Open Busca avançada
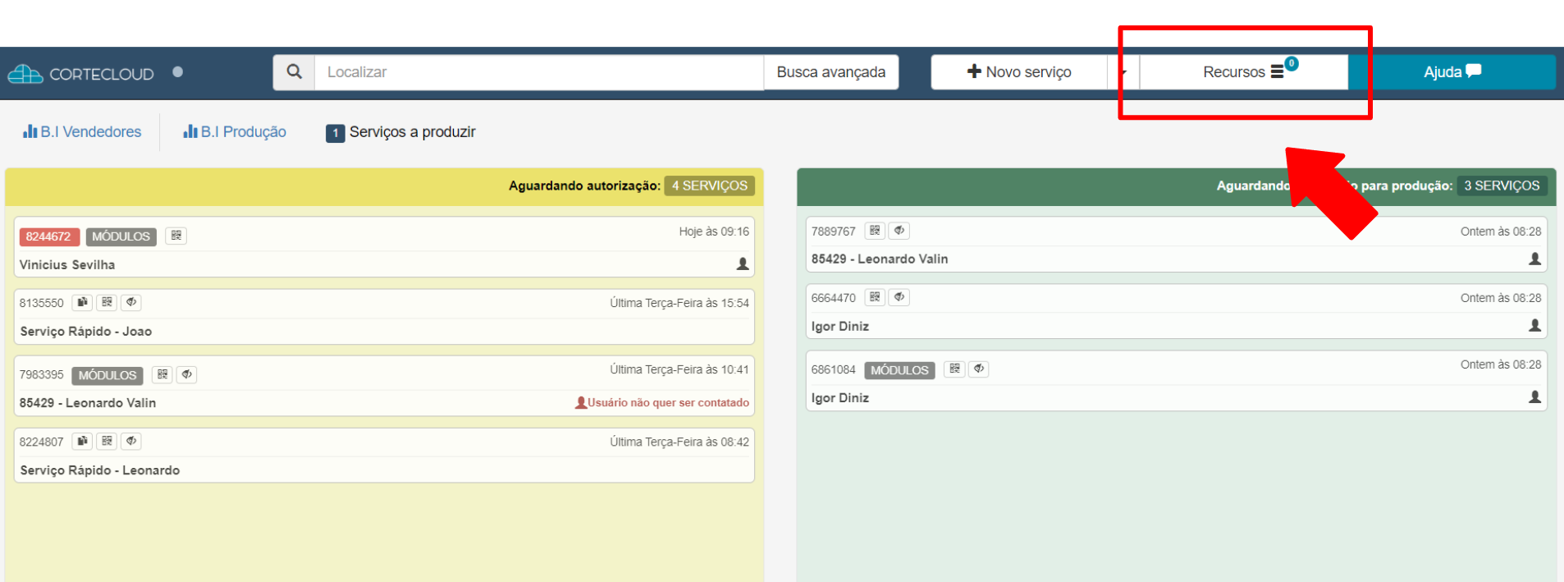 (x=831, y=72)
